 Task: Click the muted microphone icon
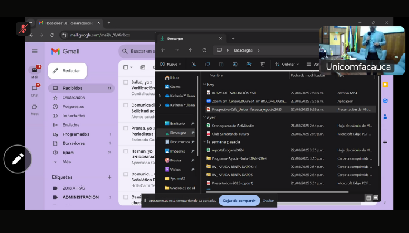point(23,29)
